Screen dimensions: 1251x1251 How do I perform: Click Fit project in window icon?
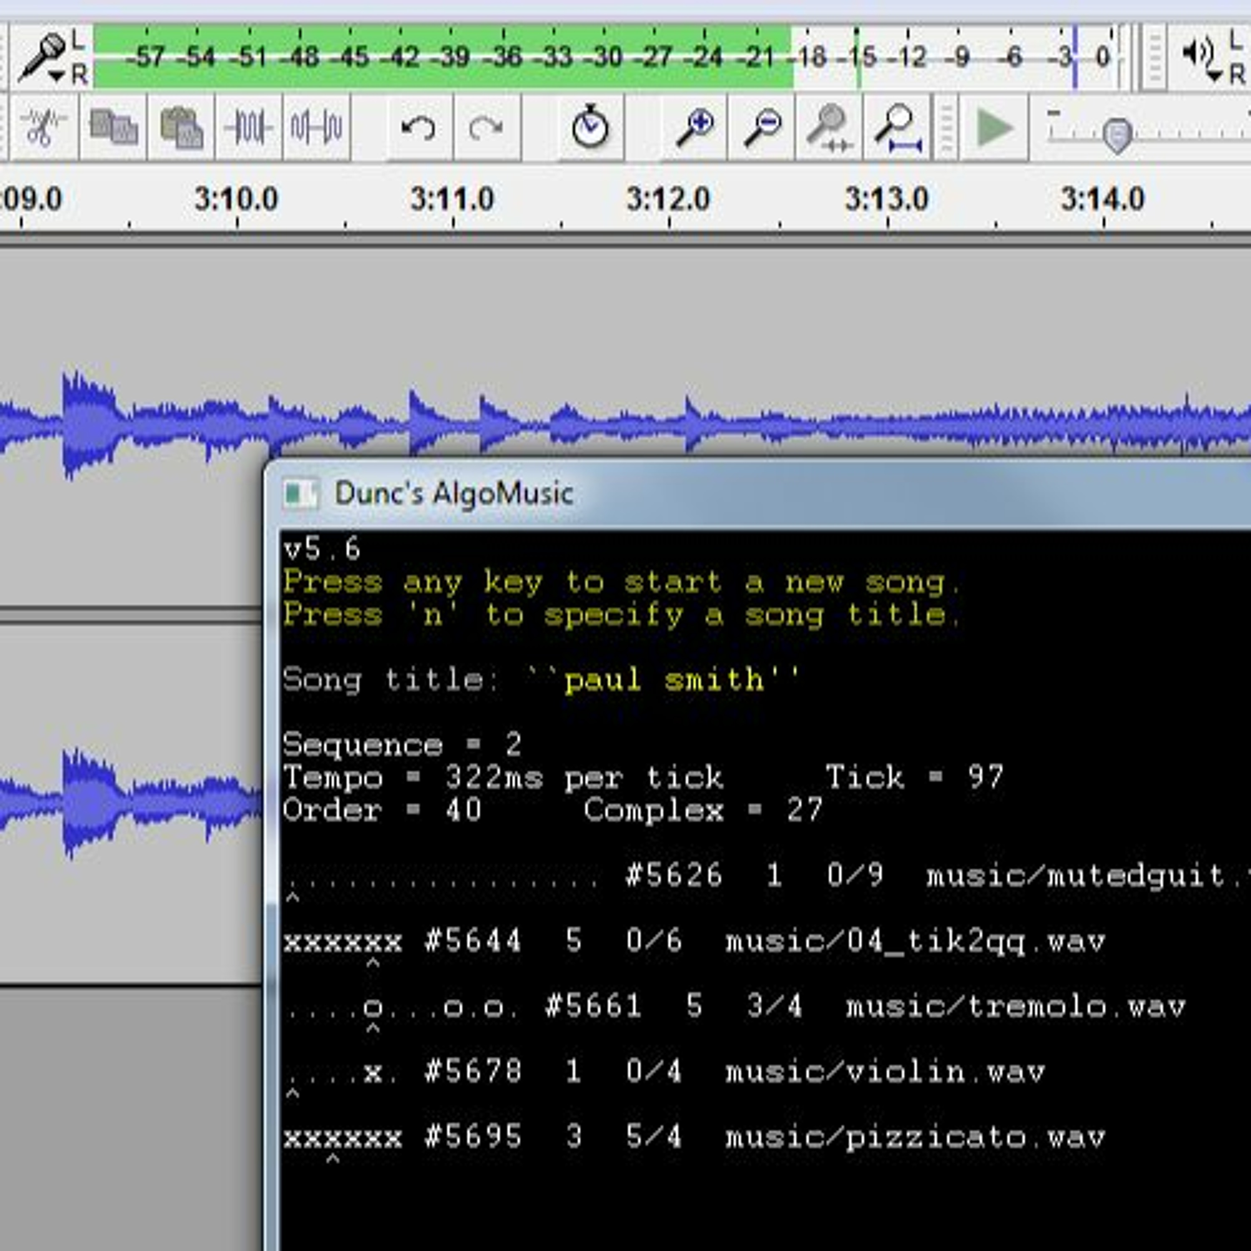[897, 127]
